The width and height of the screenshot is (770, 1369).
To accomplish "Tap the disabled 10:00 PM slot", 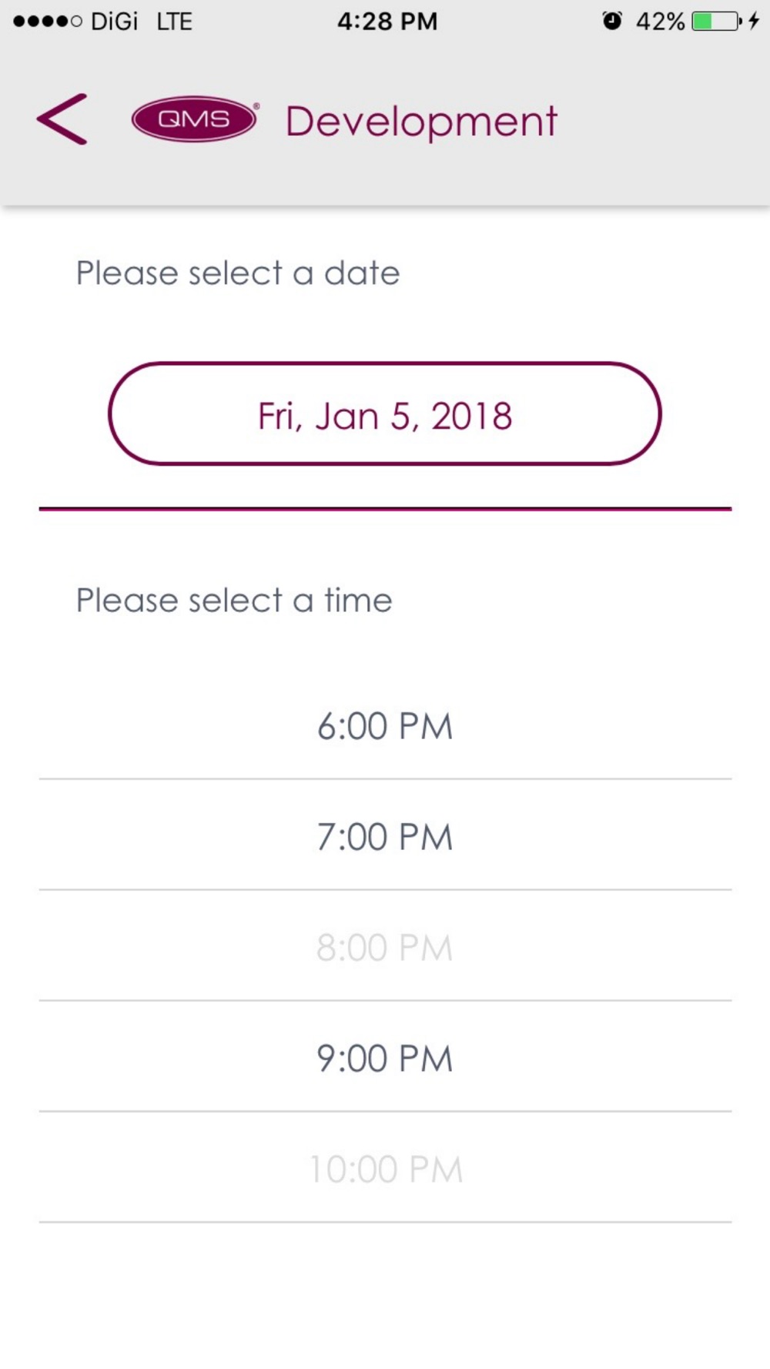I will pos(385,1168).
